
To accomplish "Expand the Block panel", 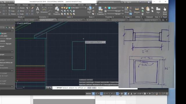I will [x=92, y=17].
